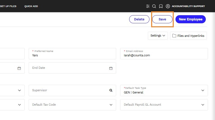The height and width of the screenshot is (120, 215).
Task: Search supervisor using magnifier icon
Action: coord(111,90)
